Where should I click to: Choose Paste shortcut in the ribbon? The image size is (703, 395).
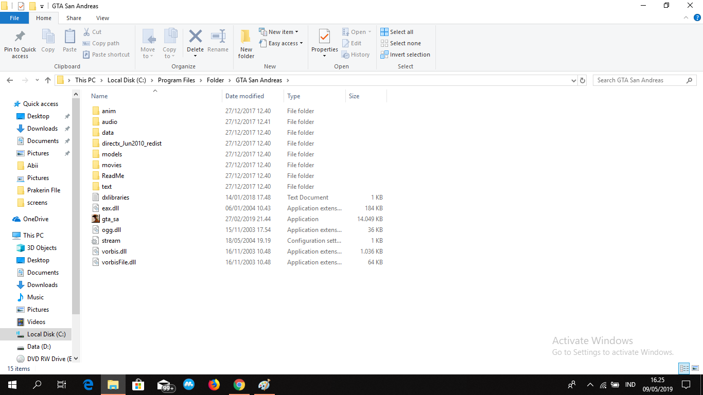pyautogui.click(x=107, y=55)
